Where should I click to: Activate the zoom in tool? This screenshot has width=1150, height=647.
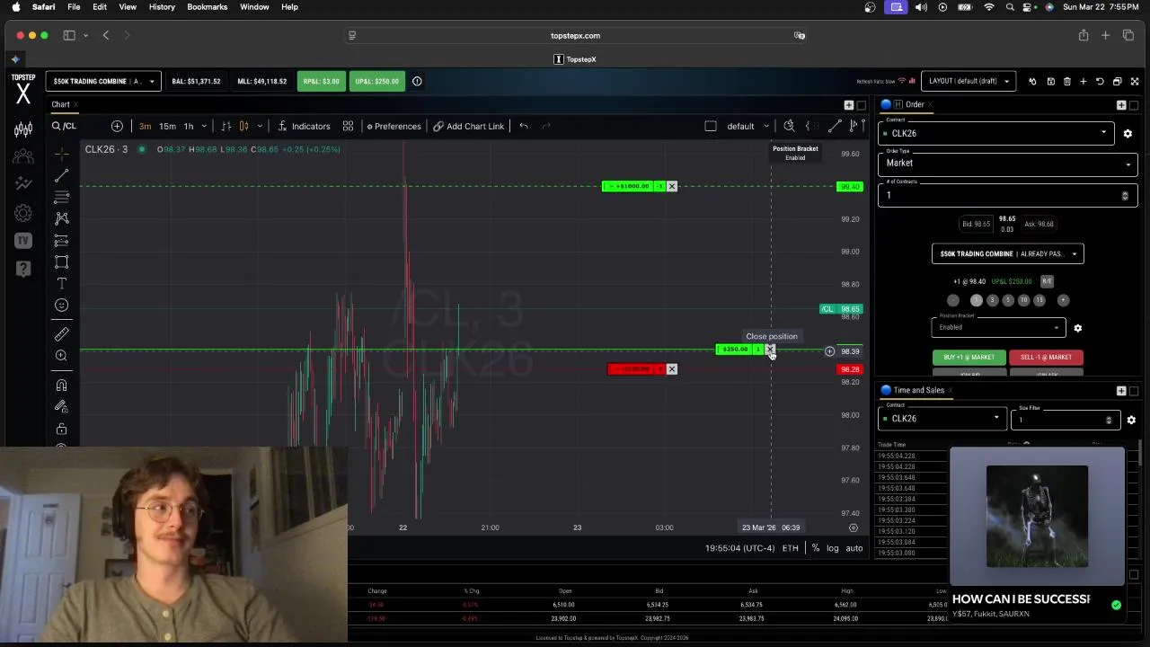[x=61, y=356]
